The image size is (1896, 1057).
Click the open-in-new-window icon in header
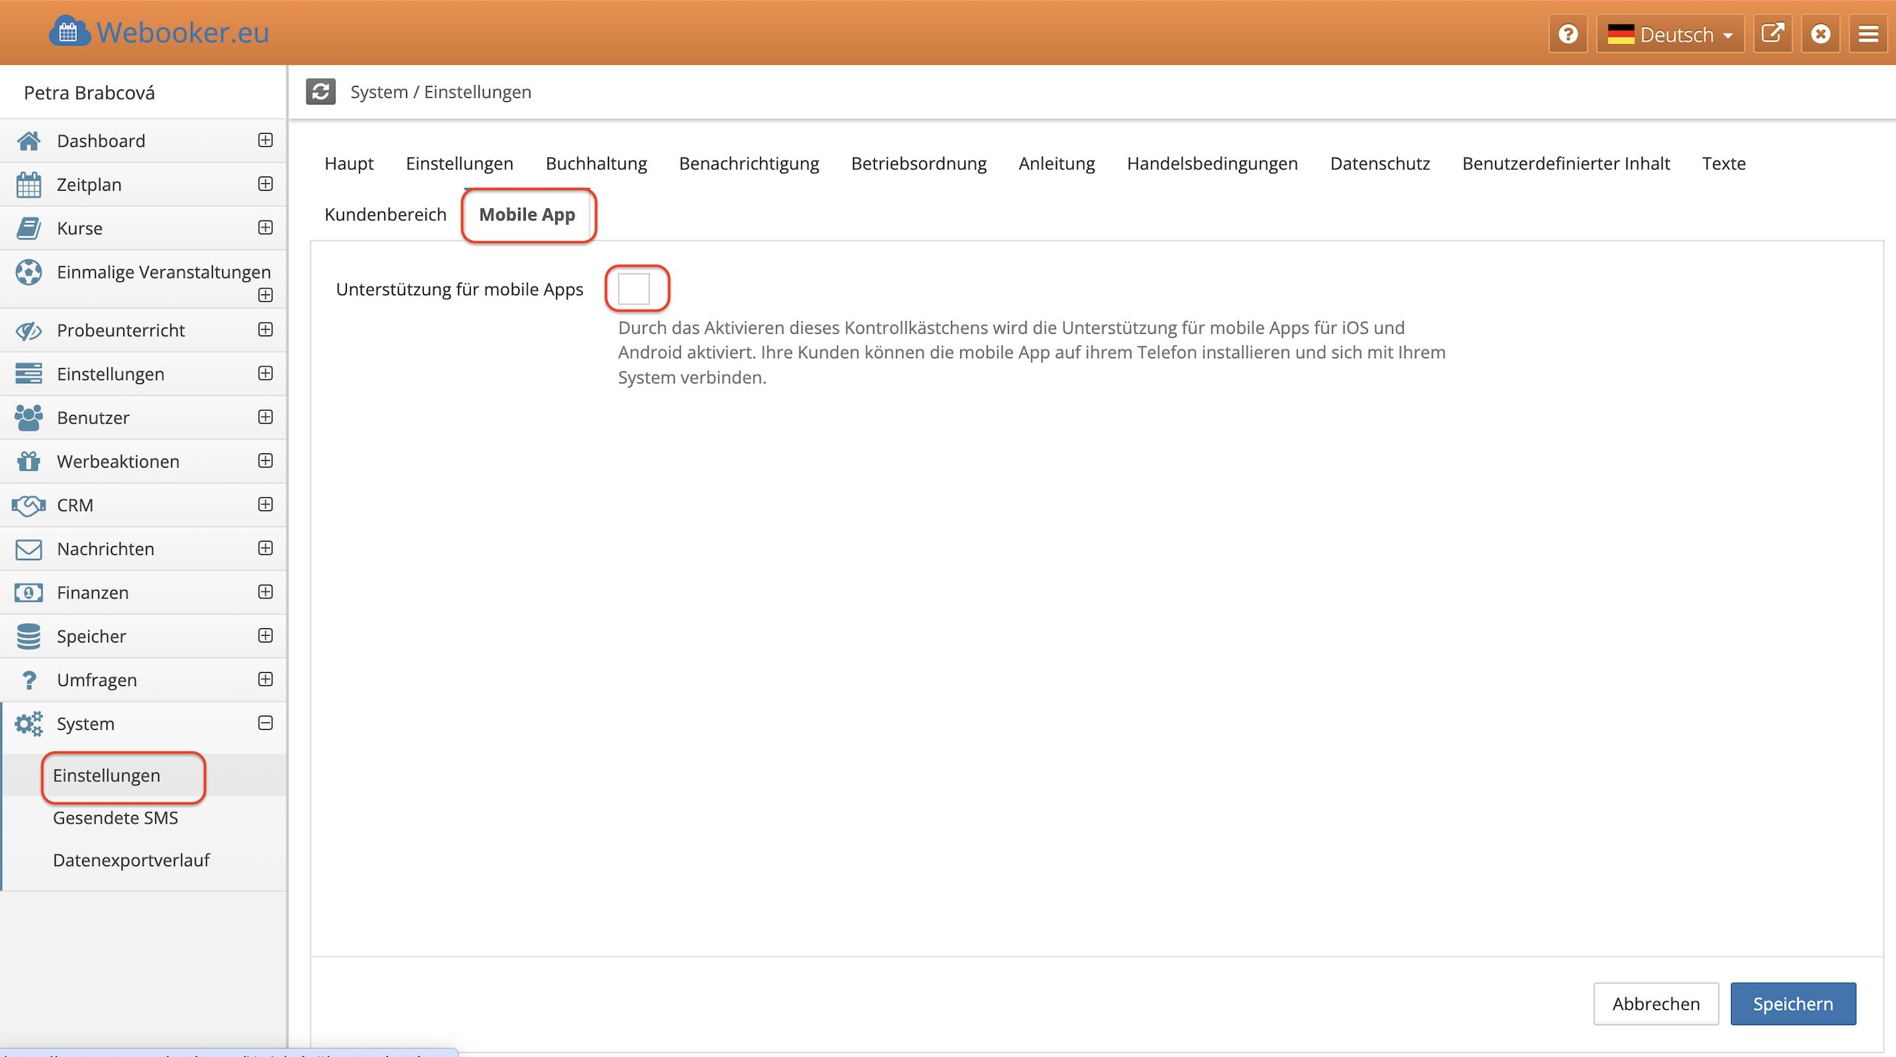(x=1773, y=34)
